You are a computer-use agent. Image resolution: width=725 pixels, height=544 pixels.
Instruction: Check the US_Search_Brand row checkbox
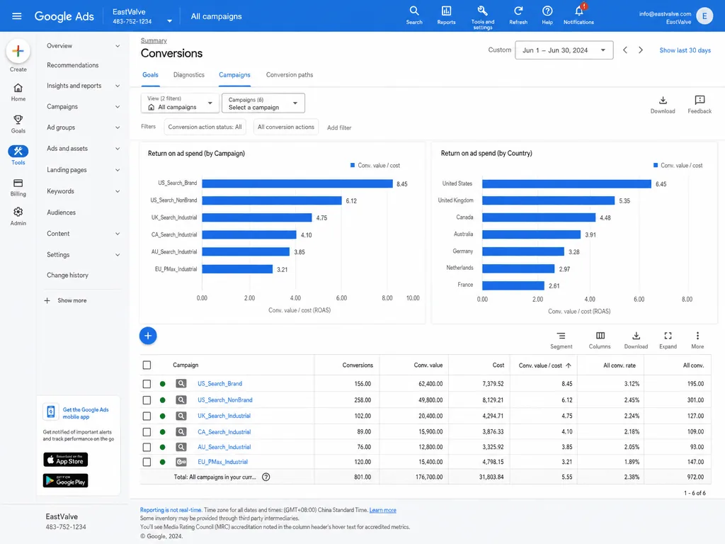click(x=147, y=383)
